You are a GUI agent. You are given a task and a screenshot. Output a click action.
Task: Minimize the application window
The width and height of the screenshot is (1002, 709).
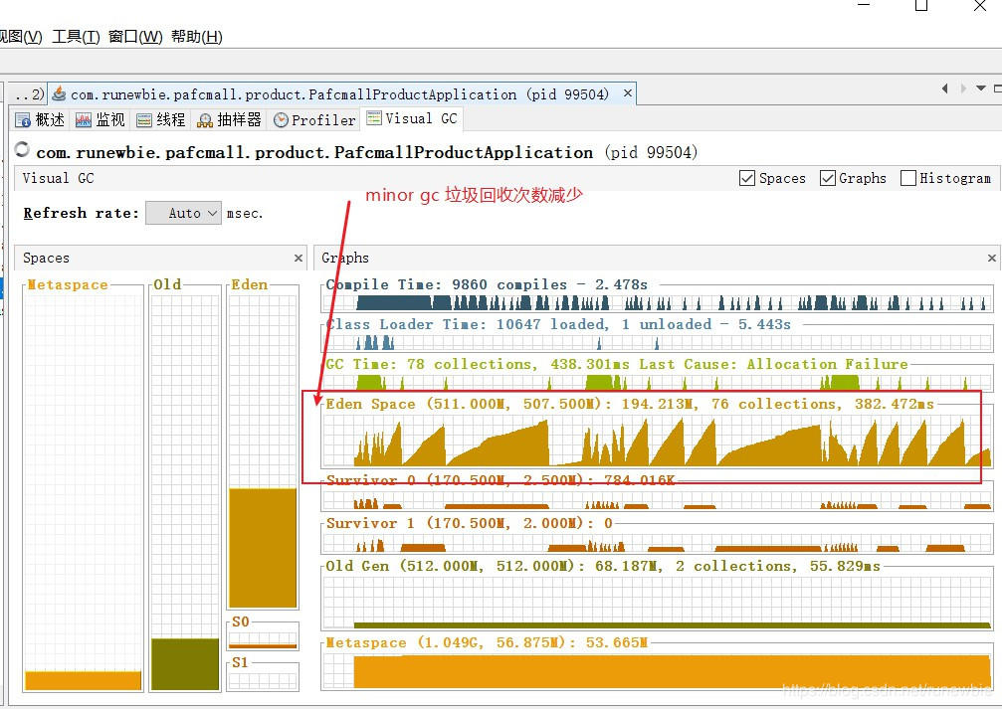click(x=864, y=4)
